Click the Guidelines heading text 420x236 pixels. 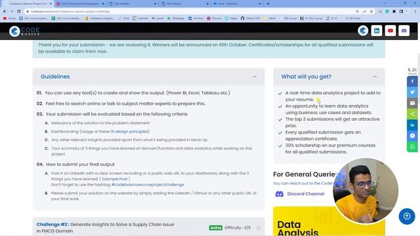(55, 77)
